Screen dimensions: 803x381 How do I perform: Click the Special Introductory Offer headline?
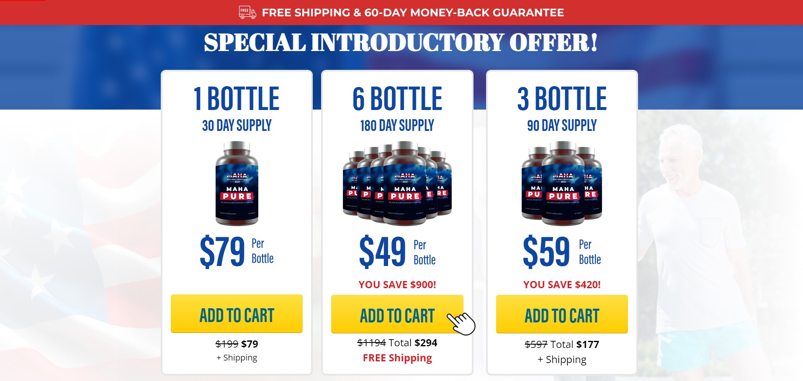401,43
